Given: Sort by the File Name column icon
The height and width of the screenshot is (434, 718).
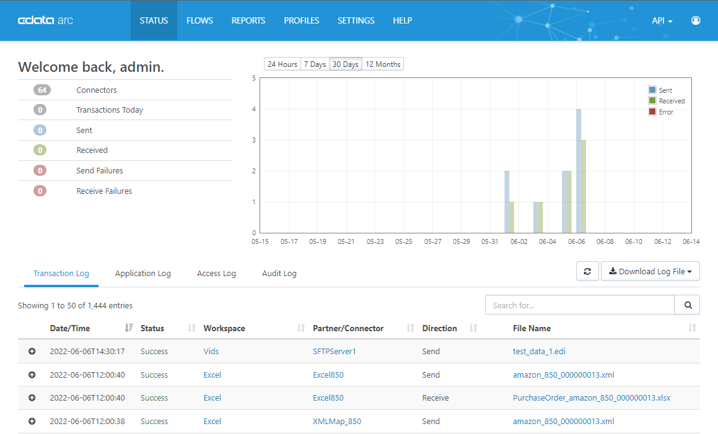Looking at the screenshot, I should coord(692,328).
